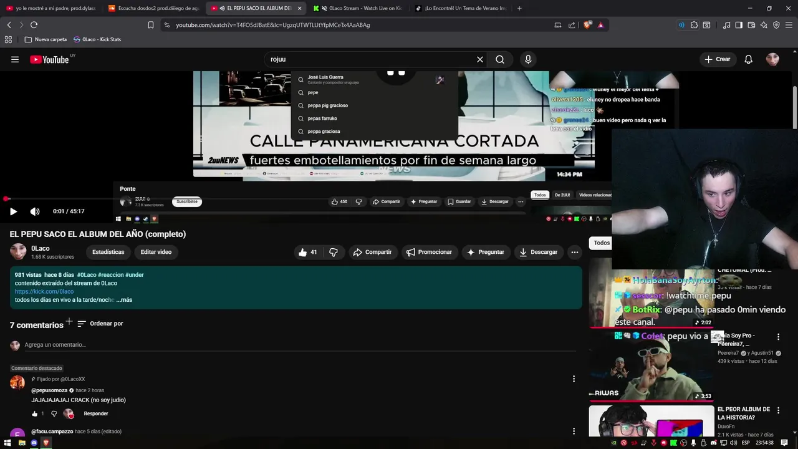
Task: Open the YouTube hamburger guide menu
Action: (x=15, y=59)
